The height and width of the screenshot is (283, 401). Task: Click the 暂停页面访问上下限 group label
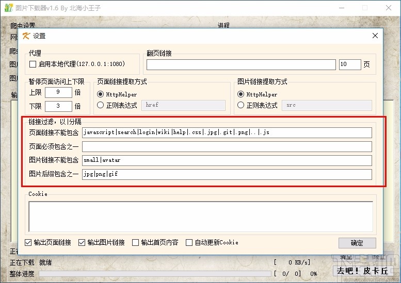click(x=57, y=81)
